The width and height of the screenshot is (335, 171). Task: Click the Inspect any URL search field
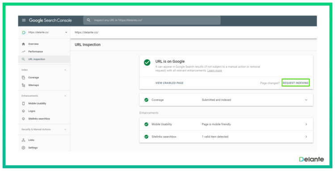pyautogui.click(x=152, y=20)
